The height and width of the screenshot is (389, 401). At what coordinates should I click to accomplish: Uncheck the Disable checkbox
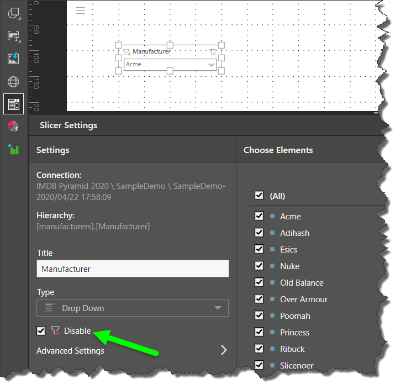pyautogui.click(x=41, y=331)
